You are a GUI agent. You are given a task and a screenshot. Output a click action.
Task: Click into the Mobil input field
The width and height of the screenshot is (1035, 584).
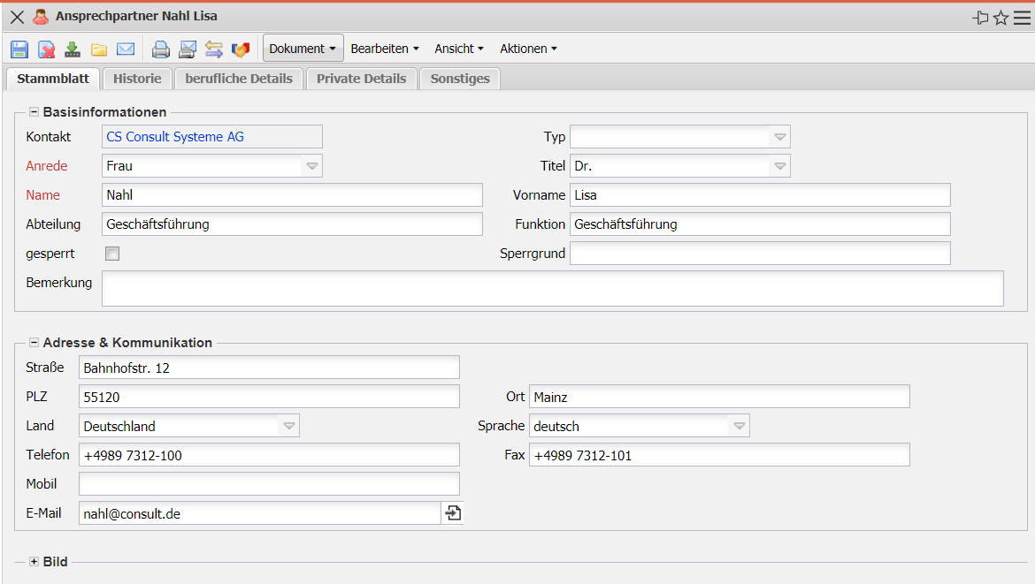(269, 484)
